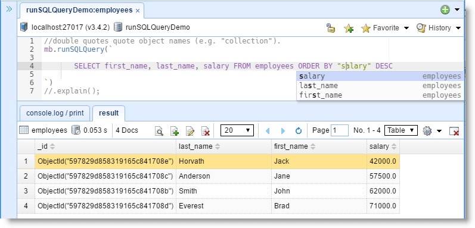Click the Anderson last_name cell
Screen dimensions: 475x228
point(224,176)
